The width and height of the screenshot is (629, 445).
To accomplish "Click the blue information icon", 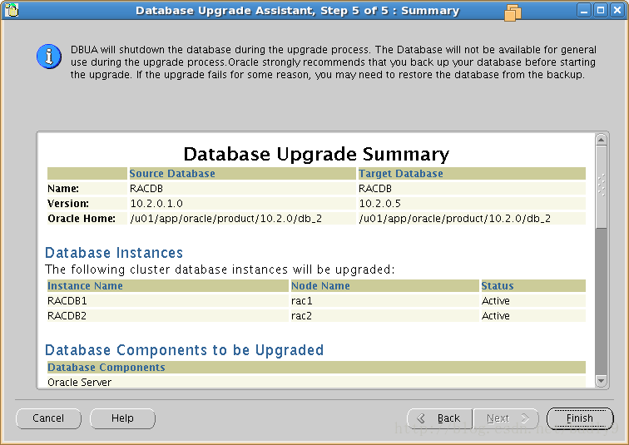I will [x=49, y=57].
